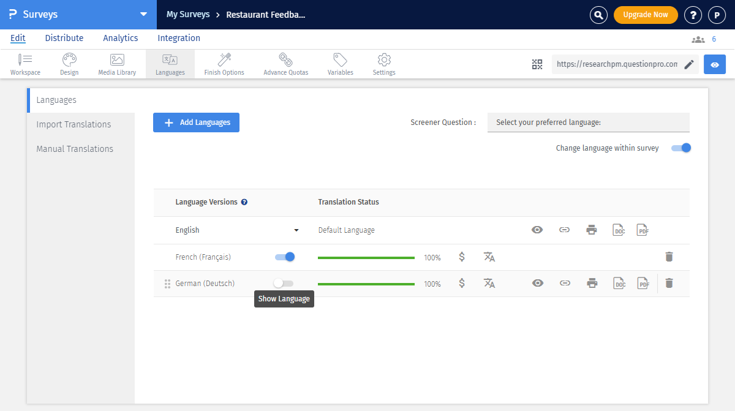
Task: Expand the English default language dropdown
Action: tap(296, 230)
